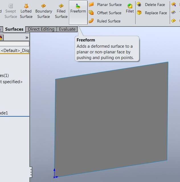This screenshot has width=180, height=182.
Task: Click the Ruled Surface command
Action: 105,21
